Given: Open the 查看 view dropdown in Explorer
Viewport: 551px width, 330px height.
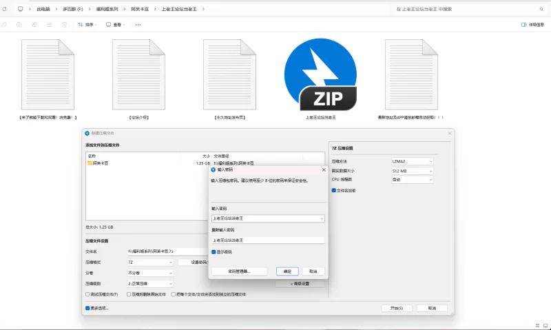Looking at the screenshot, I should click(x=116, y=25).
